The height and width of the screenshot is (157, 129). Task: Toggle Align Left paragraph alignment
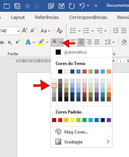coord(73,42)
